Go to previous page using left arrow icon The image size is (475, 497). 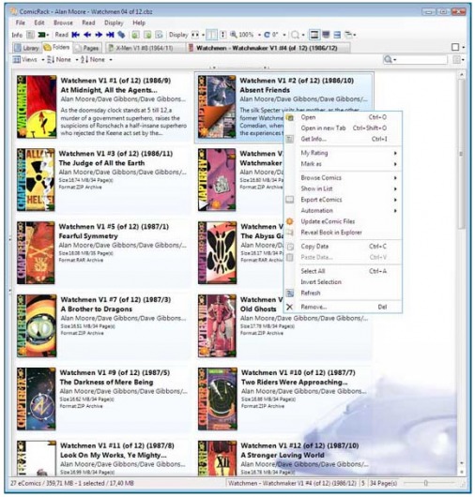87,35
